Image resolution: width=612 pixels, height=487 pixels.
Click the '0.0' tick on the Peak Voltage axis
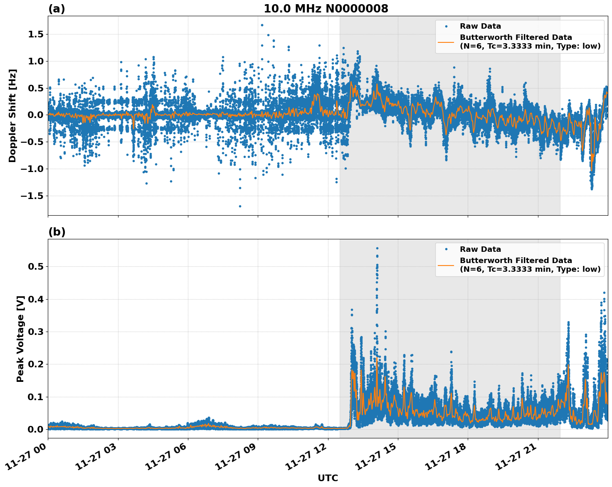click(36, 429)
